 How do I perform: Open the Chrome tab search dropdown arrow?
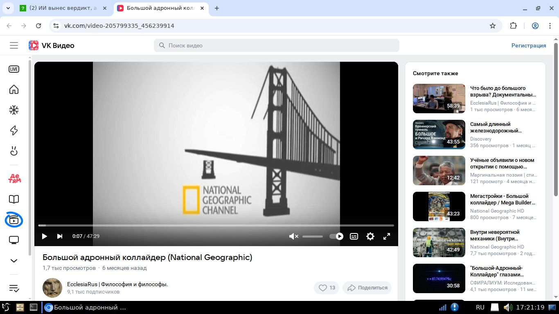pyautogui.click(x=8, y=8)
